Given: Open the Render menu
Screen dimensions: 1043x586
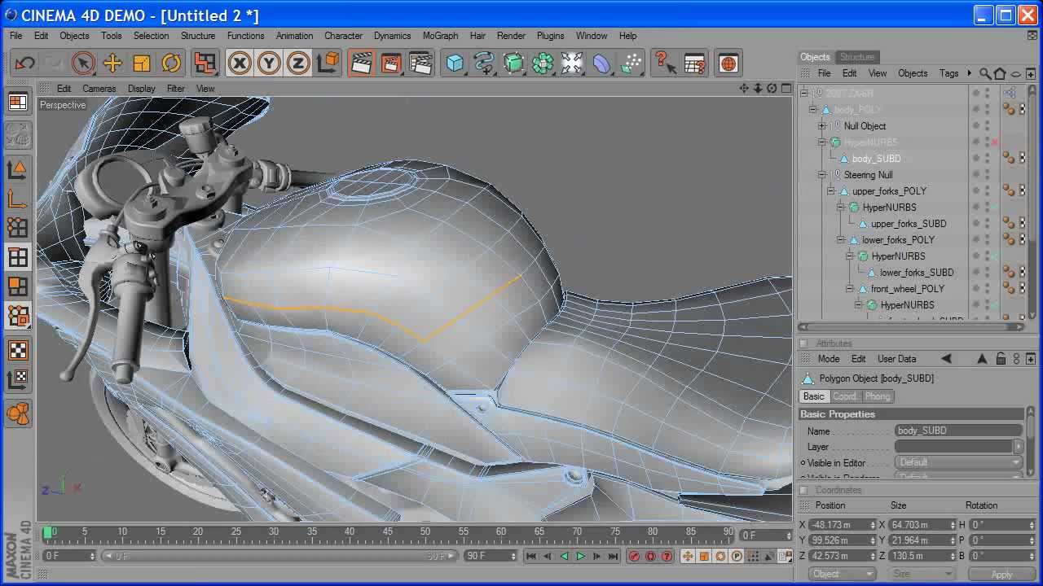Looking at the screenshot, I should click(511, 36).
